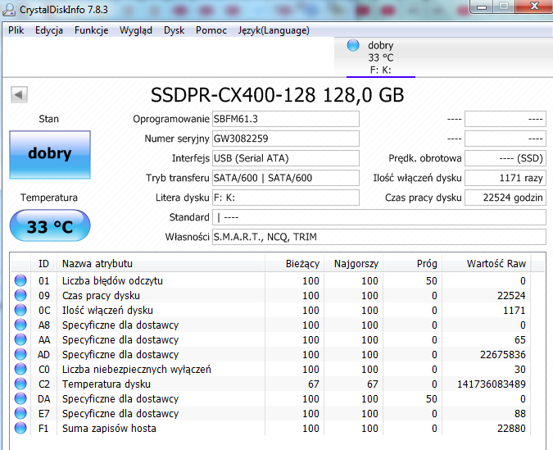Screen dimensions: 553x450
Task: Click status orb for attribute AD
Action: (20, 354)
